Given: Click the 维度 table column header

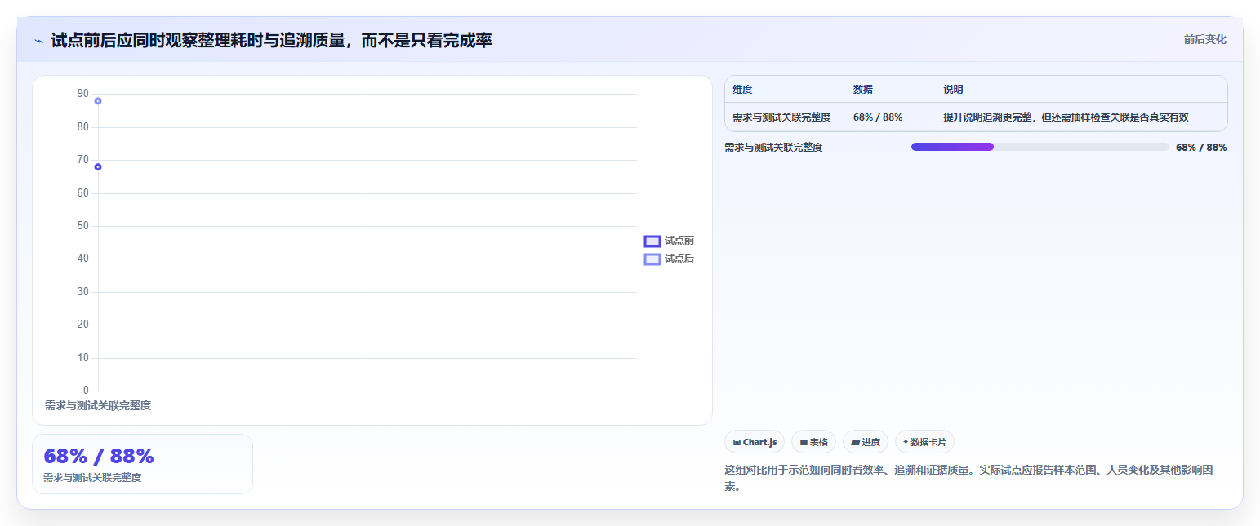Looking at the screenshot, I should click(742, 90).
